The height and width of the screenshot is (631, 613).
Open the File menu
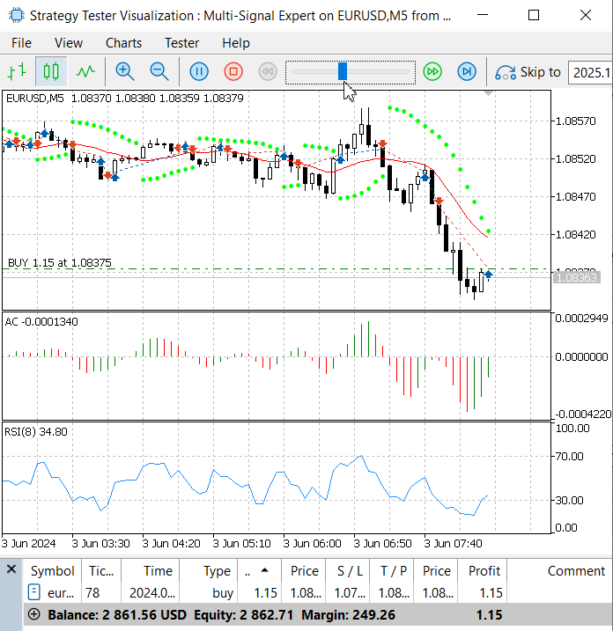pos(21,43)
